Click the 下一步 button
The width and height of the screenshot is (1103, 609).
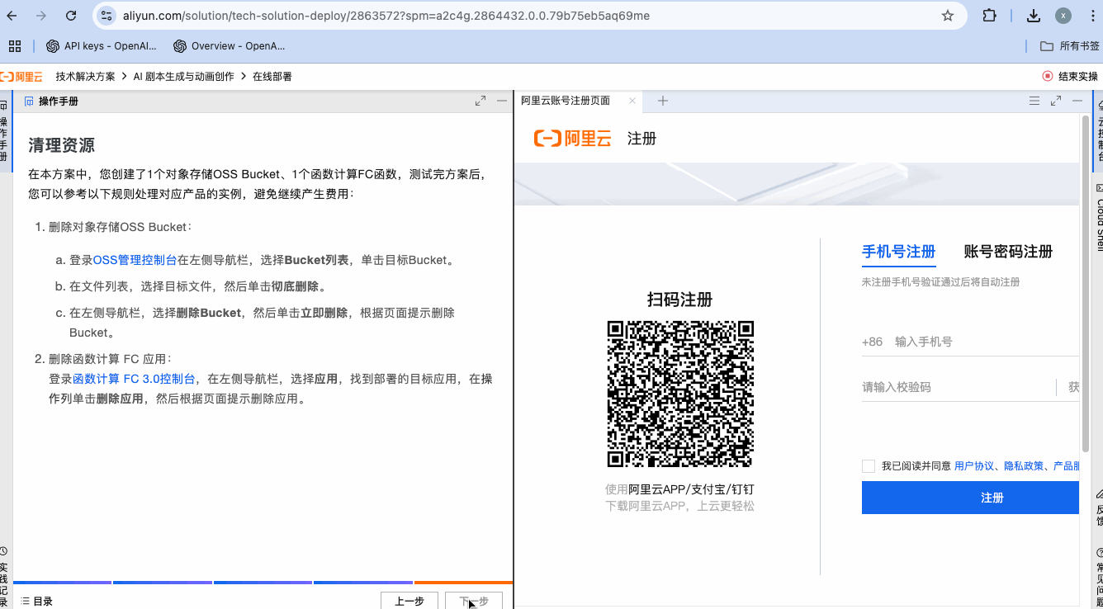click(x=474, y=602)
